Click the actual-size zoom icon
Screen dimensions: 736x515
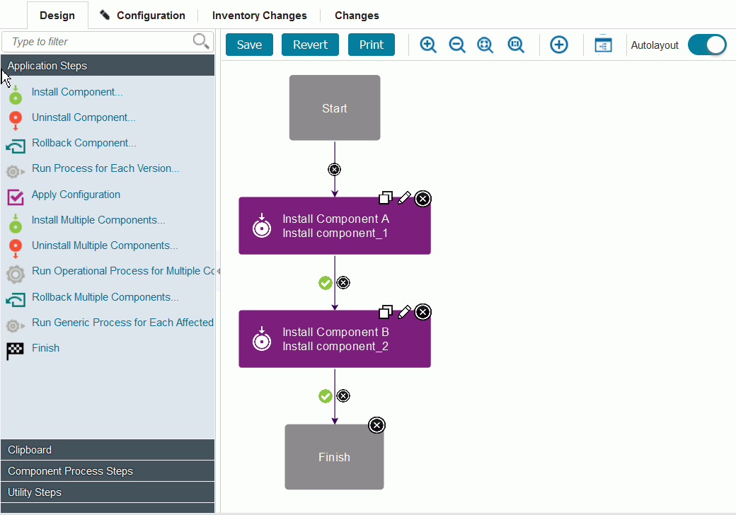[515, 45]
